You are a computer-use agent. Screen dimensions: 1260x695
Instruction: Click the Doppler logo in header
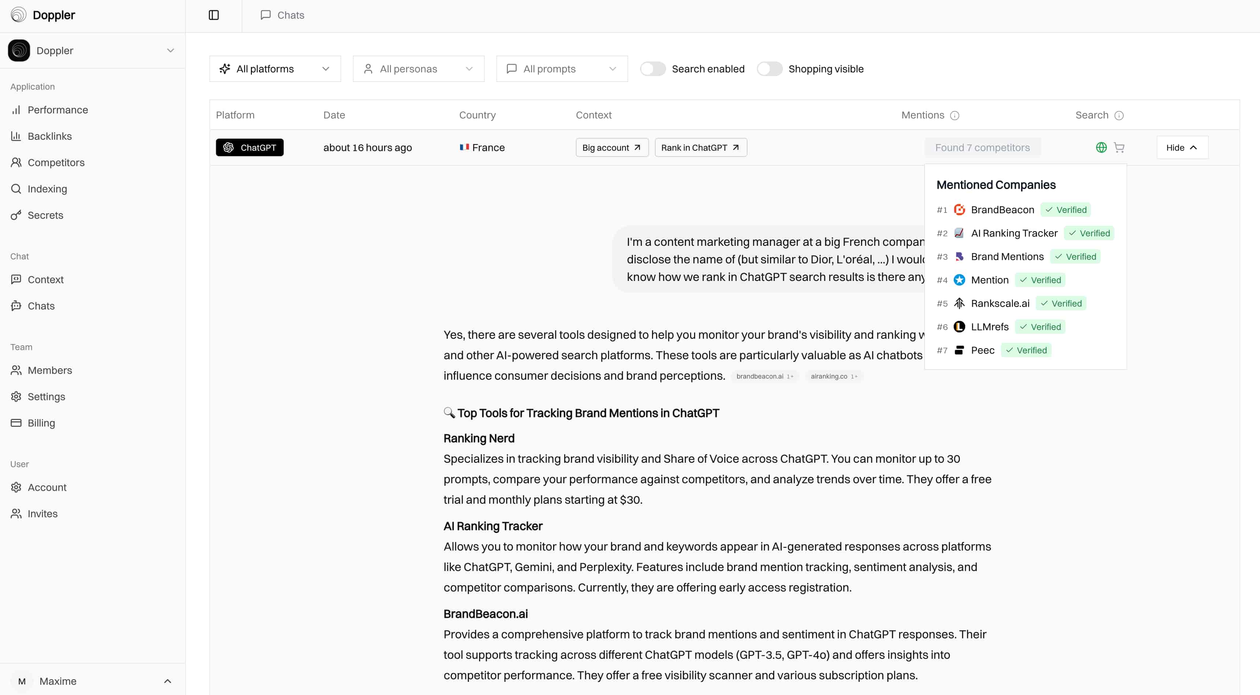(19, 15)
